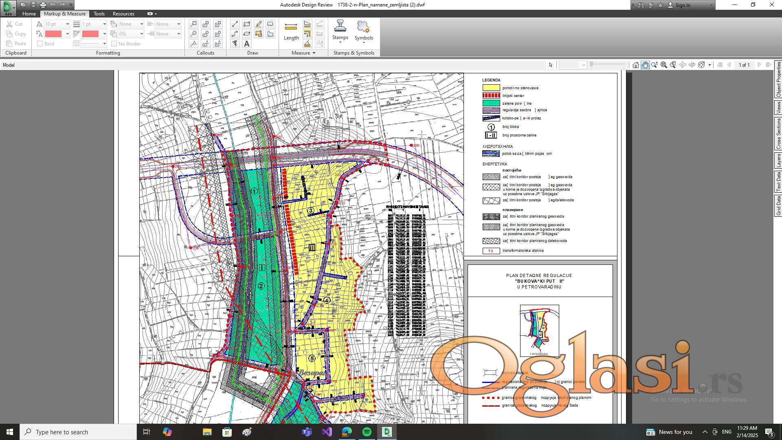Select the Fit to Window zoom icon
Image resolution: width=782 pixels, height=440 pixels.
(x=664, y=65)
